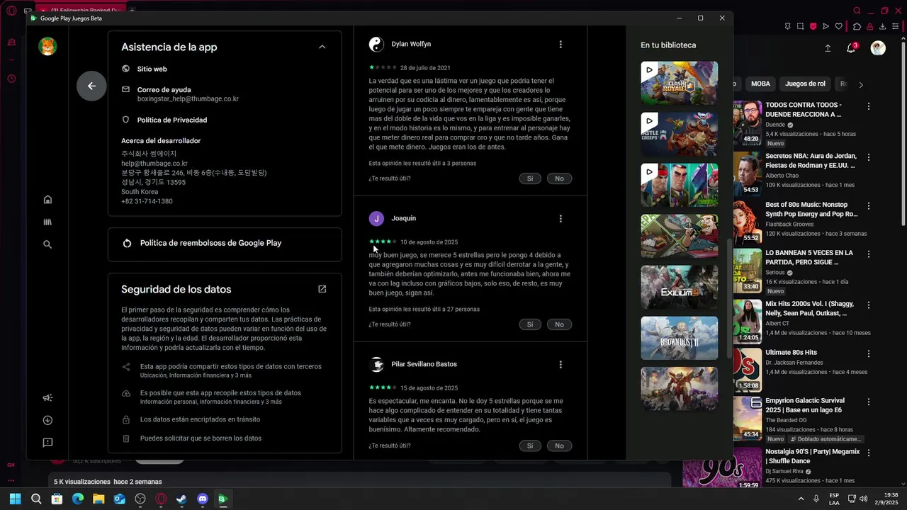Click the Opera pin icon in toolbar

[788, 26]
